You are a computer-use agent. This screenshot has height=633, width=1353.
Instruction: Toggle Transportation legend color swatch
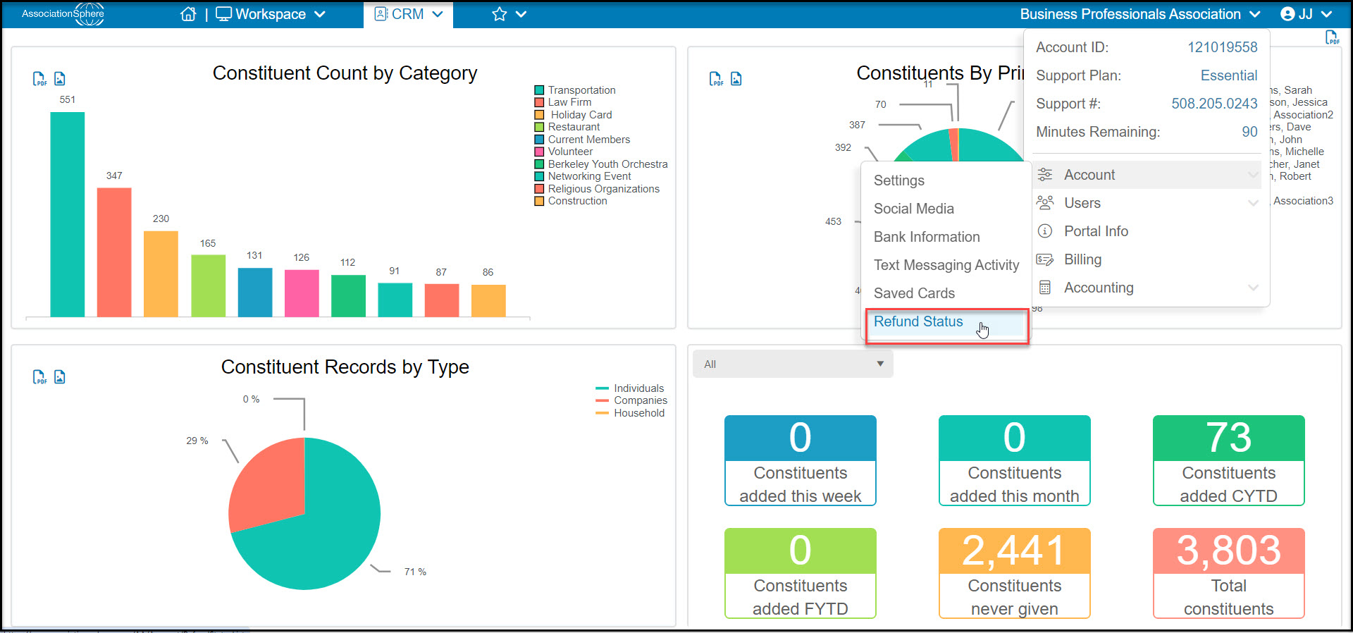tap(539, 90)
